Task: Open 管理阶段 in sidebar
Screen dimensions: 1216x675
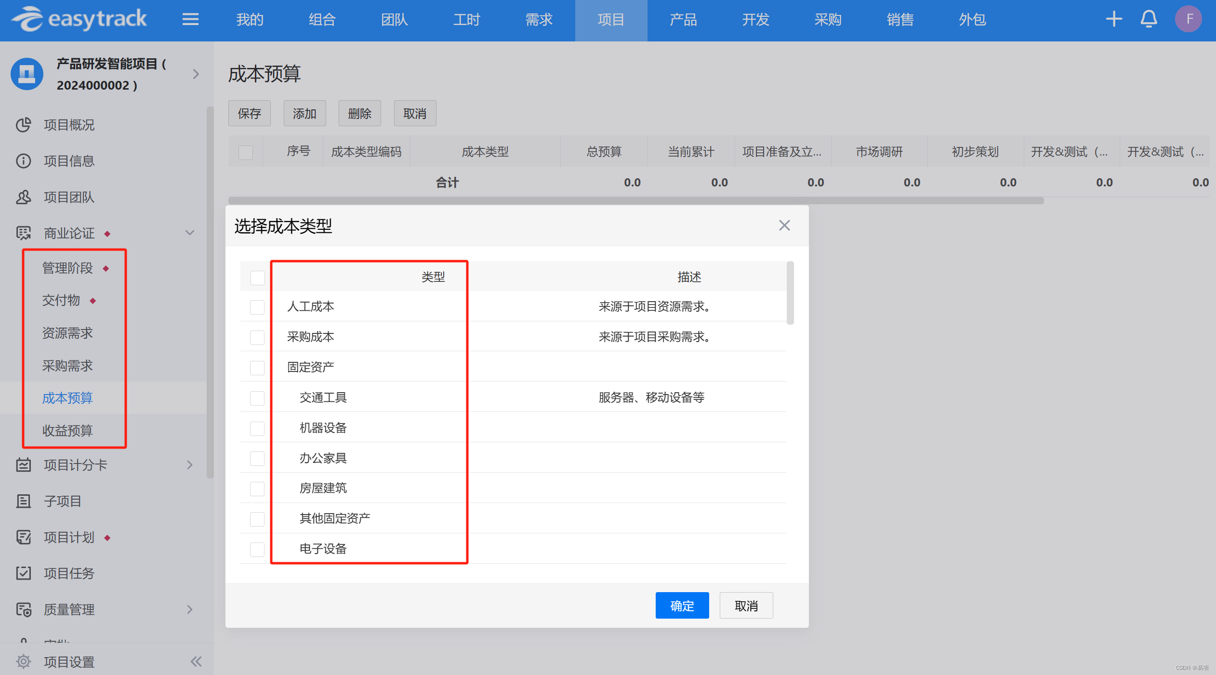Action: 67,268
